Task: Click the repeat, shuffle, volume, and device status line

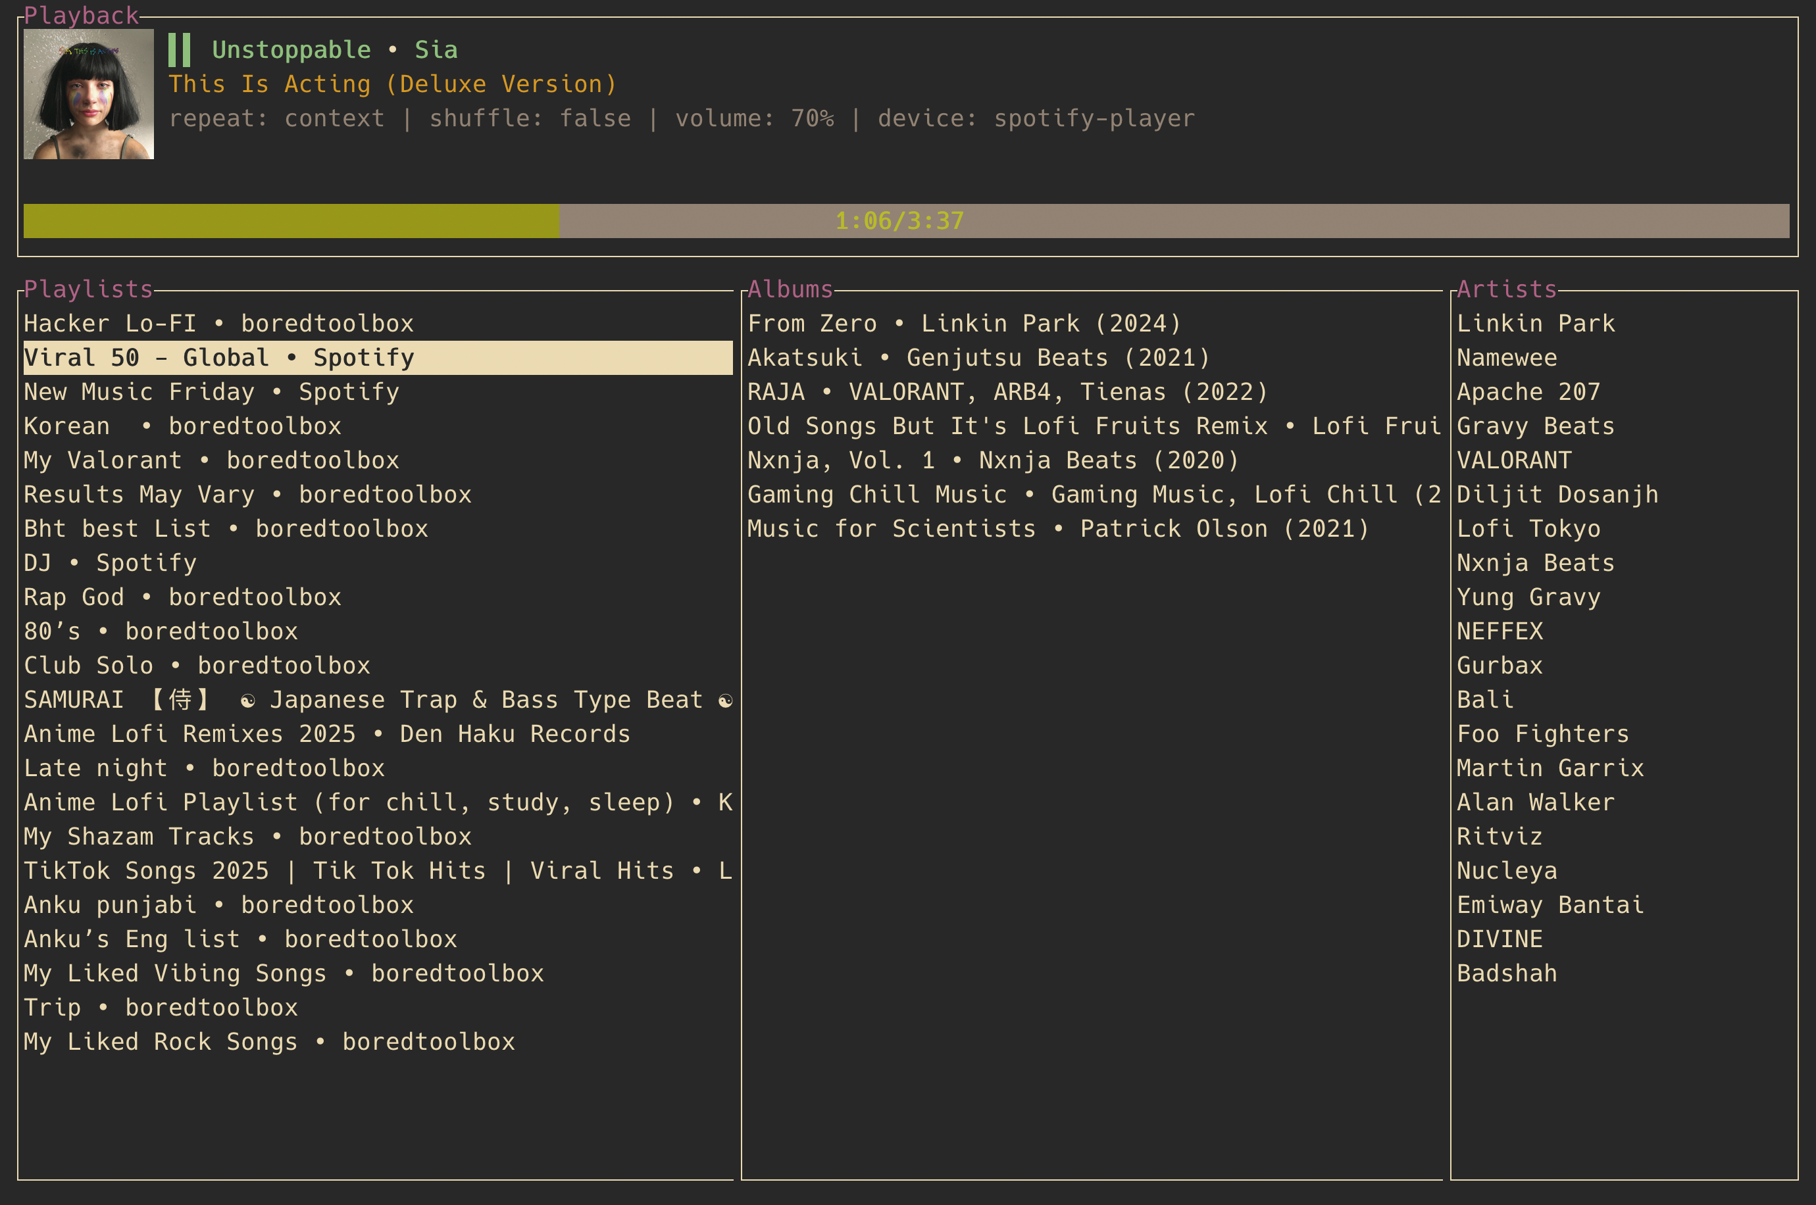Action: pyautogui.click(x=682, y=118)
